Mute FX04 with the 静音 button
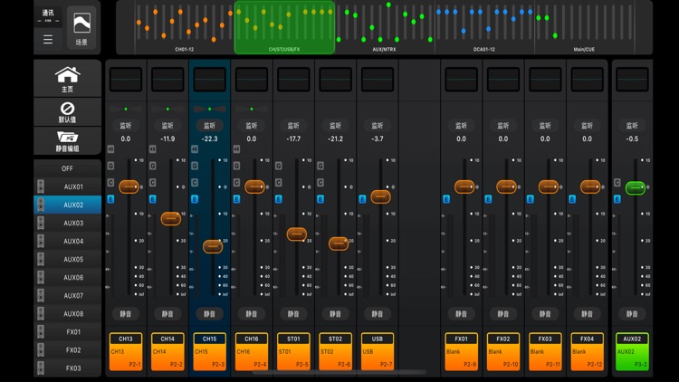Screen dimensions: 679x382 [x=588, y=313]
